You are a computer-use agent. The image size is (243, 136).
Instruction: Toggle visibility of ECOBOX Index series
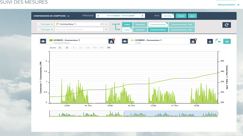click(125, 41)
